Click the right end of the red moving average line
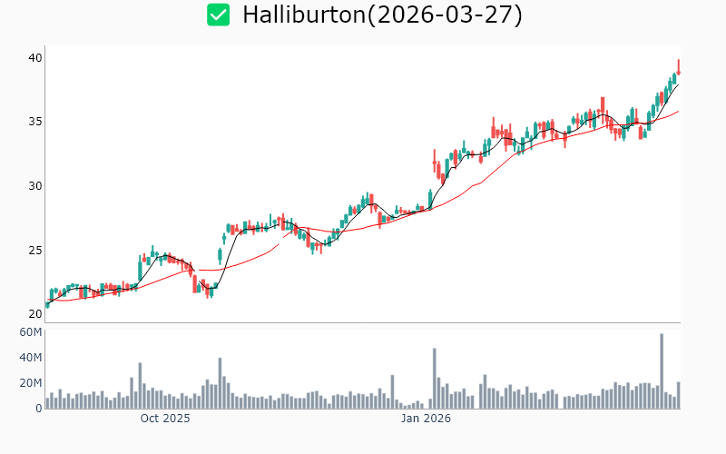This screenshot has width=726, height=454. coord(678,111)
